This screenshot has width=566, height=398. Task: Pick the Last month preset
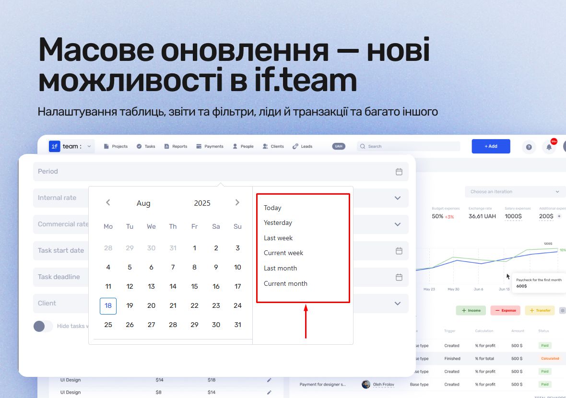(281, 268)
